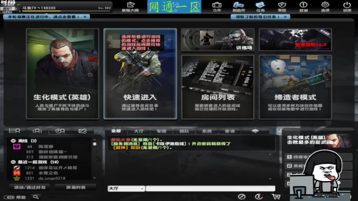Select the friend row with level 657

[x=49, y=152]
